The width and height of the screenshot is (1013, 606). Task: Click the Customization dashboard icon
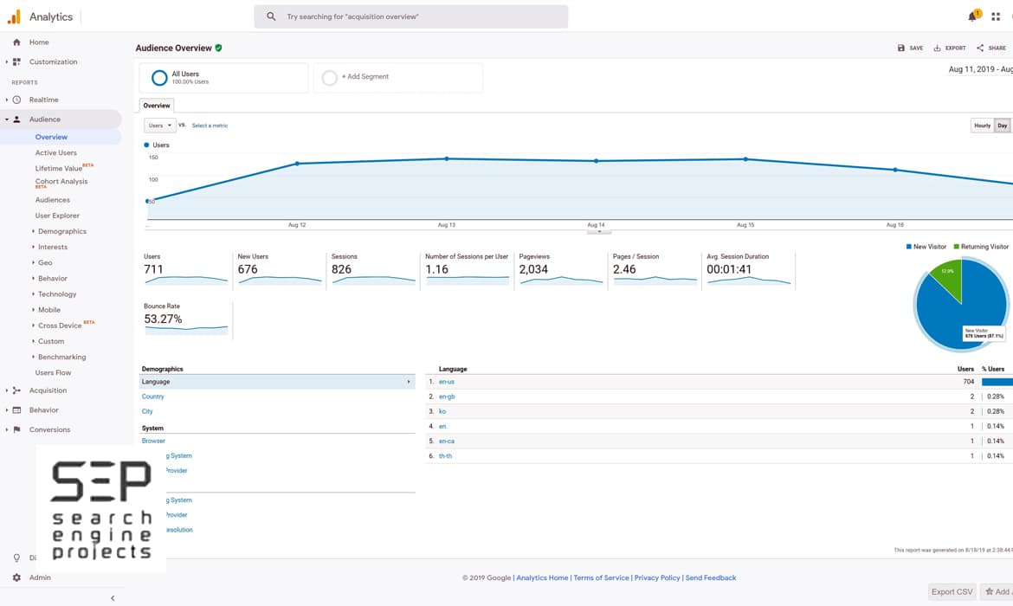tap(16, 62)
